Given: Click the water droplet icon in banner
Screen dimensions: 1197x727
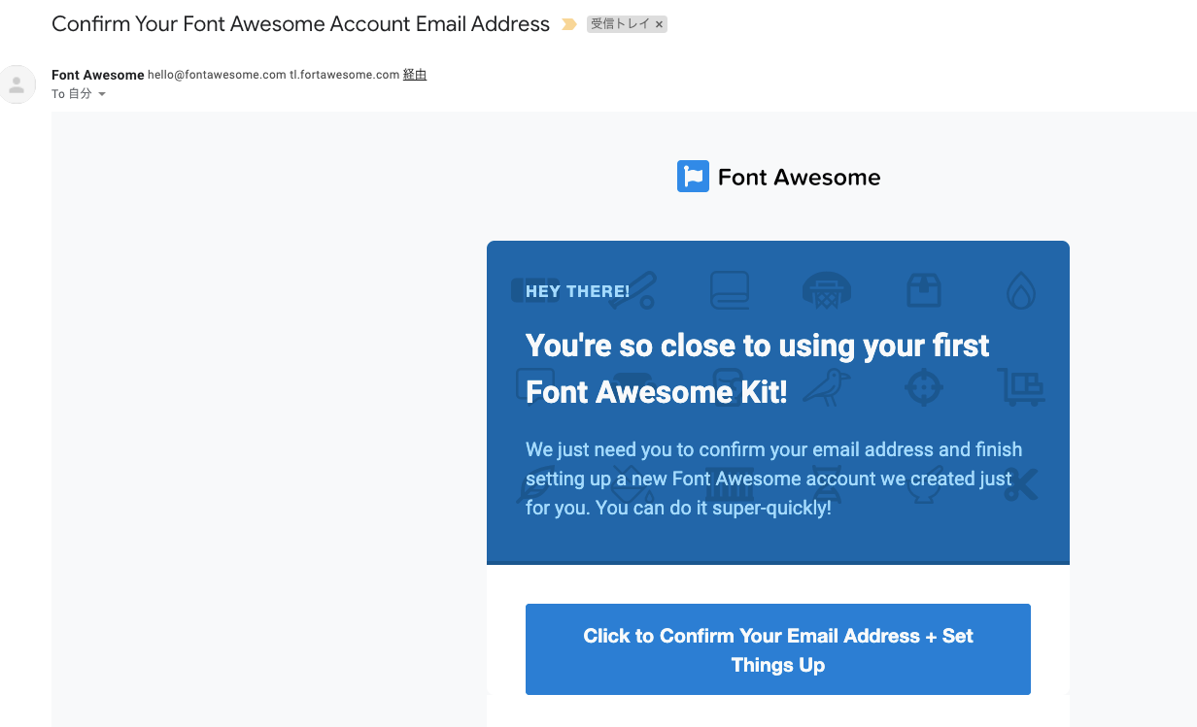Looking at the screenshot, I should [x=1020, y=290].
